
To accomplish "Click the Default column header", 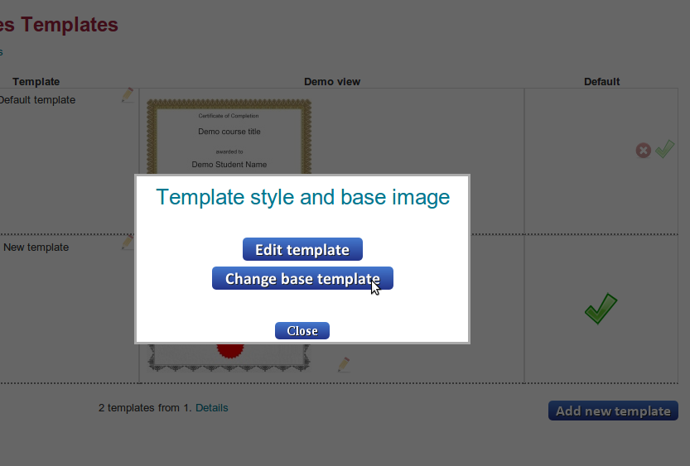I will tap(601, 82).
